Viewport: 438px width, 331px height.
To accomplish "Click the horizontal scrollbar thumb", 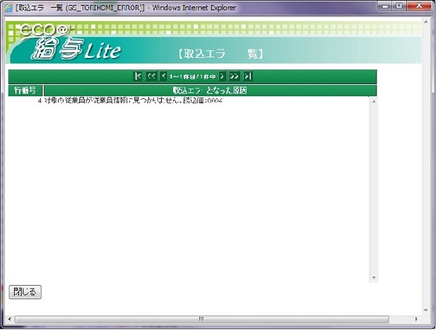I will pos(201,319).
